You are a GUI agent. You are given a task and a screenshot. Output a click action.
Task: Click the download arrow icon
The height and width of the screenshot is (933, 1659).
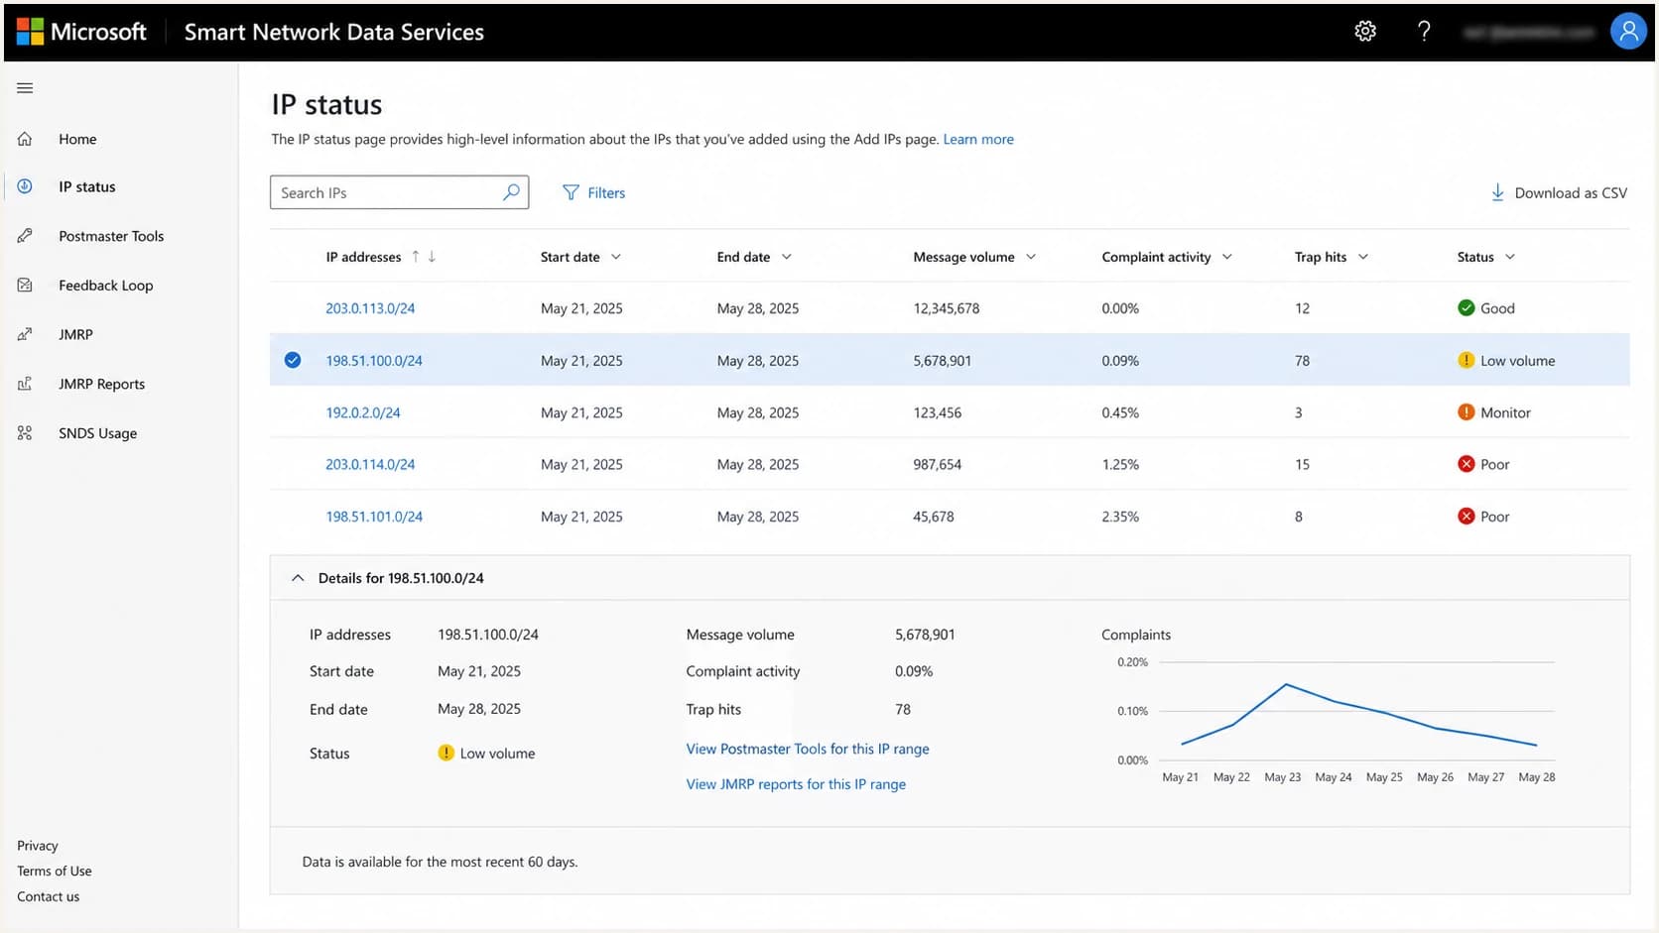click(x=1497, y=192)
